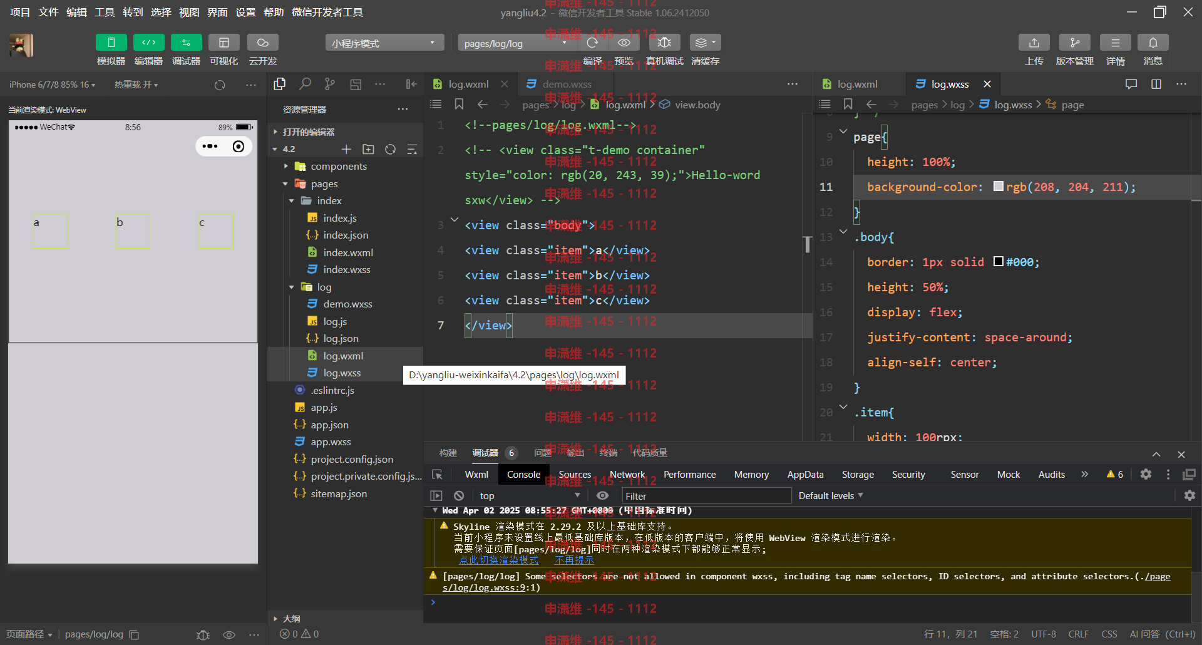Viewport: 1202px width, 645px height.
Task: Click the rgb(208, 204, 211) color swatch
Action: [998, 186]
